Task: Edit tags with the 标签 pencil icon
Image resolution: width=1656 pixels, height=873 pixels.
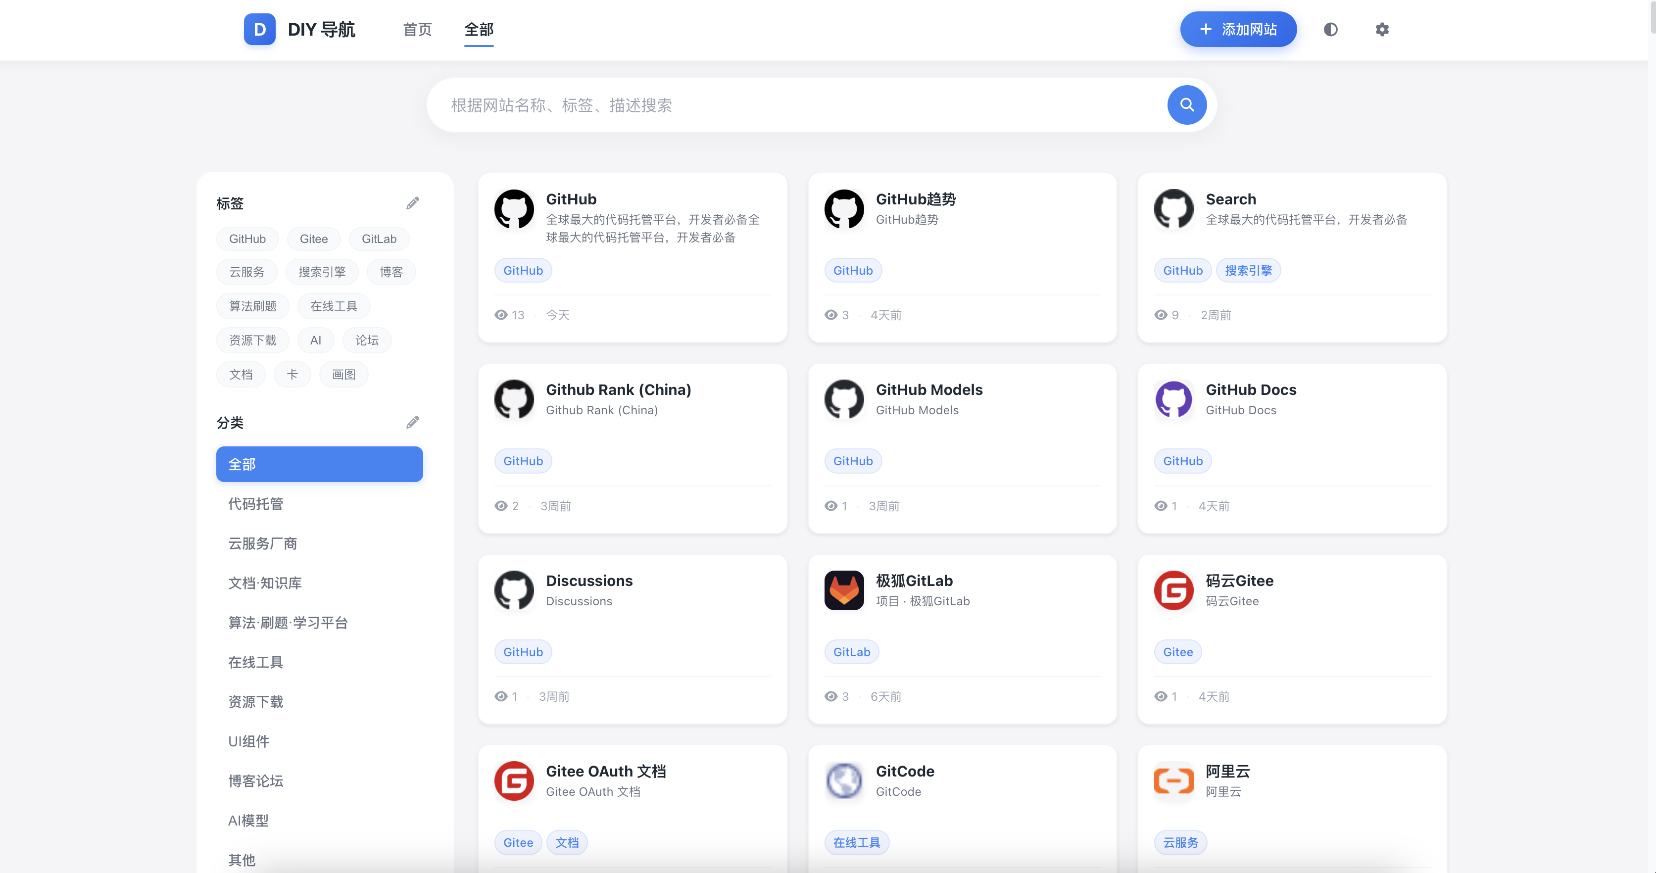Action: tap(412, 203)
